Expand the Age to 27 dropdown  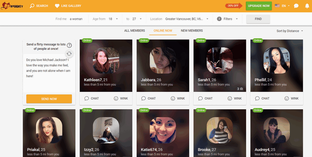click(137, 19)
